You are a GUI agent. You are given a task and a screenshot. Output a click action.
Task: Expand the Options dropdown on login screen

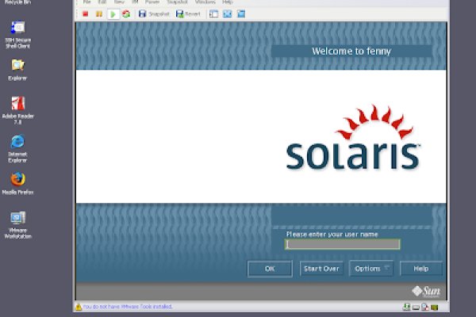[x=371, y=269]
